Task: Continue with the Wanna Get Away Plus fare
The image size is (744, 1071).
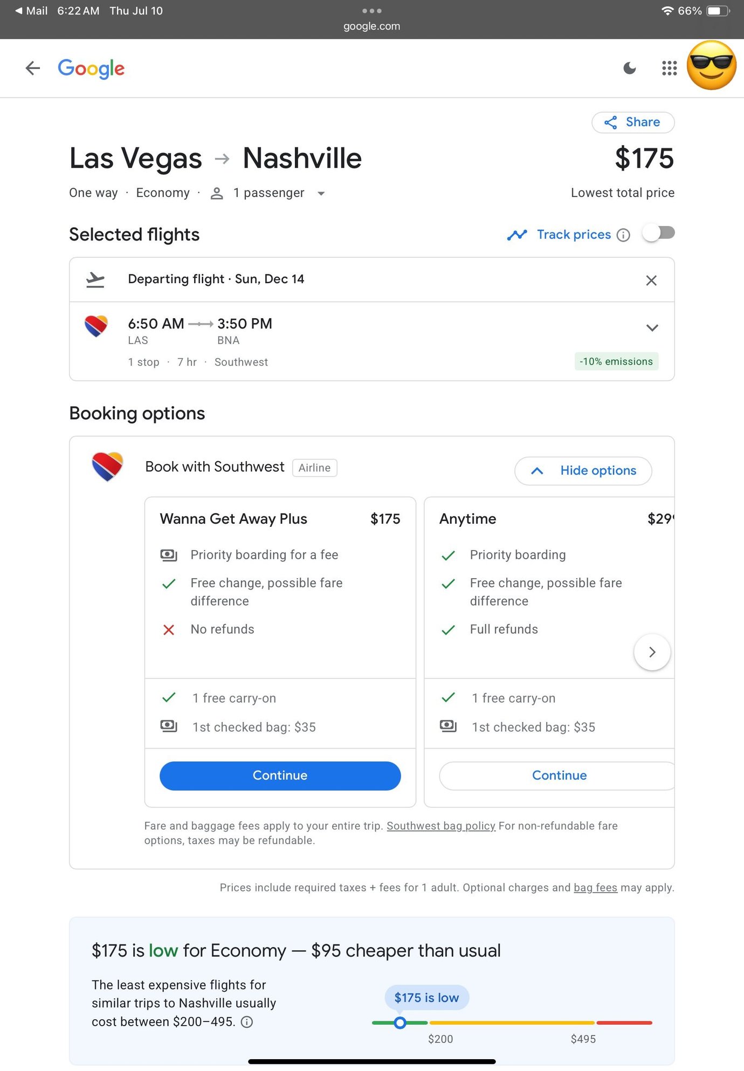Action: click(280, 775)
